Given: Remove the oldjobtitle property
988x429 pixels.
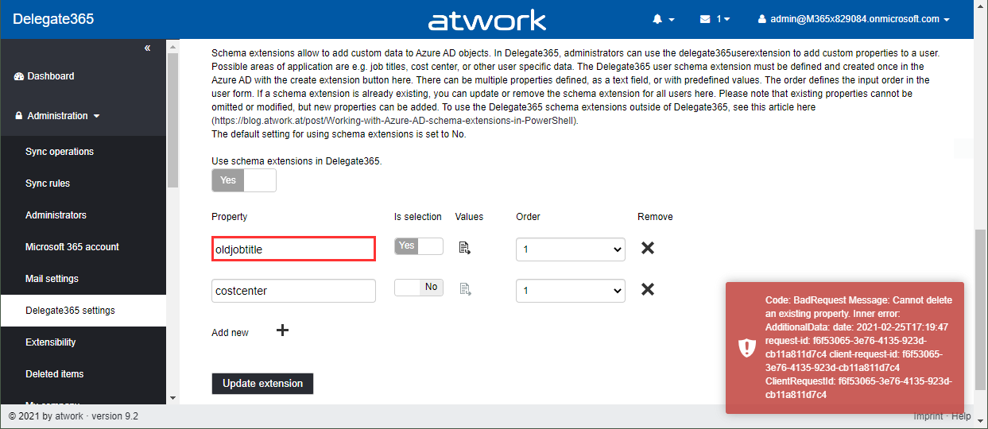Looking at the screenshot, I should pos(648,248).
